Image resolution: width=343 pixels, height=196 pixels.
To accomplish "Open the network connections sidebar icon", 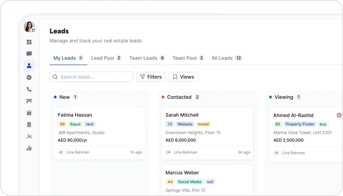I will coord(29,136).
